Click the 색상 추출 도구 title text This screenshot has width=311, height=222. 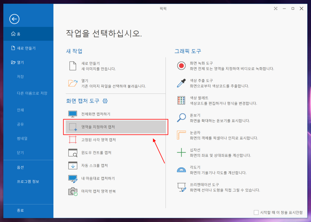[201, 81]
